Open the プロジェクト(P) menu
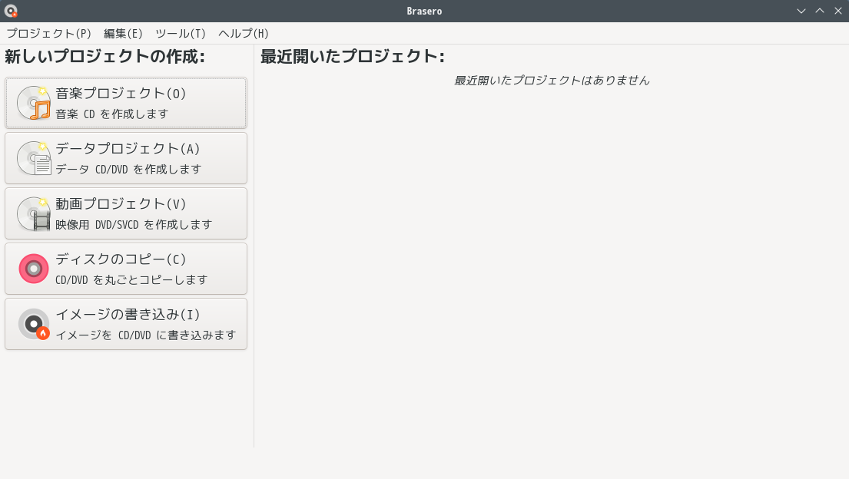 point(48,33)
